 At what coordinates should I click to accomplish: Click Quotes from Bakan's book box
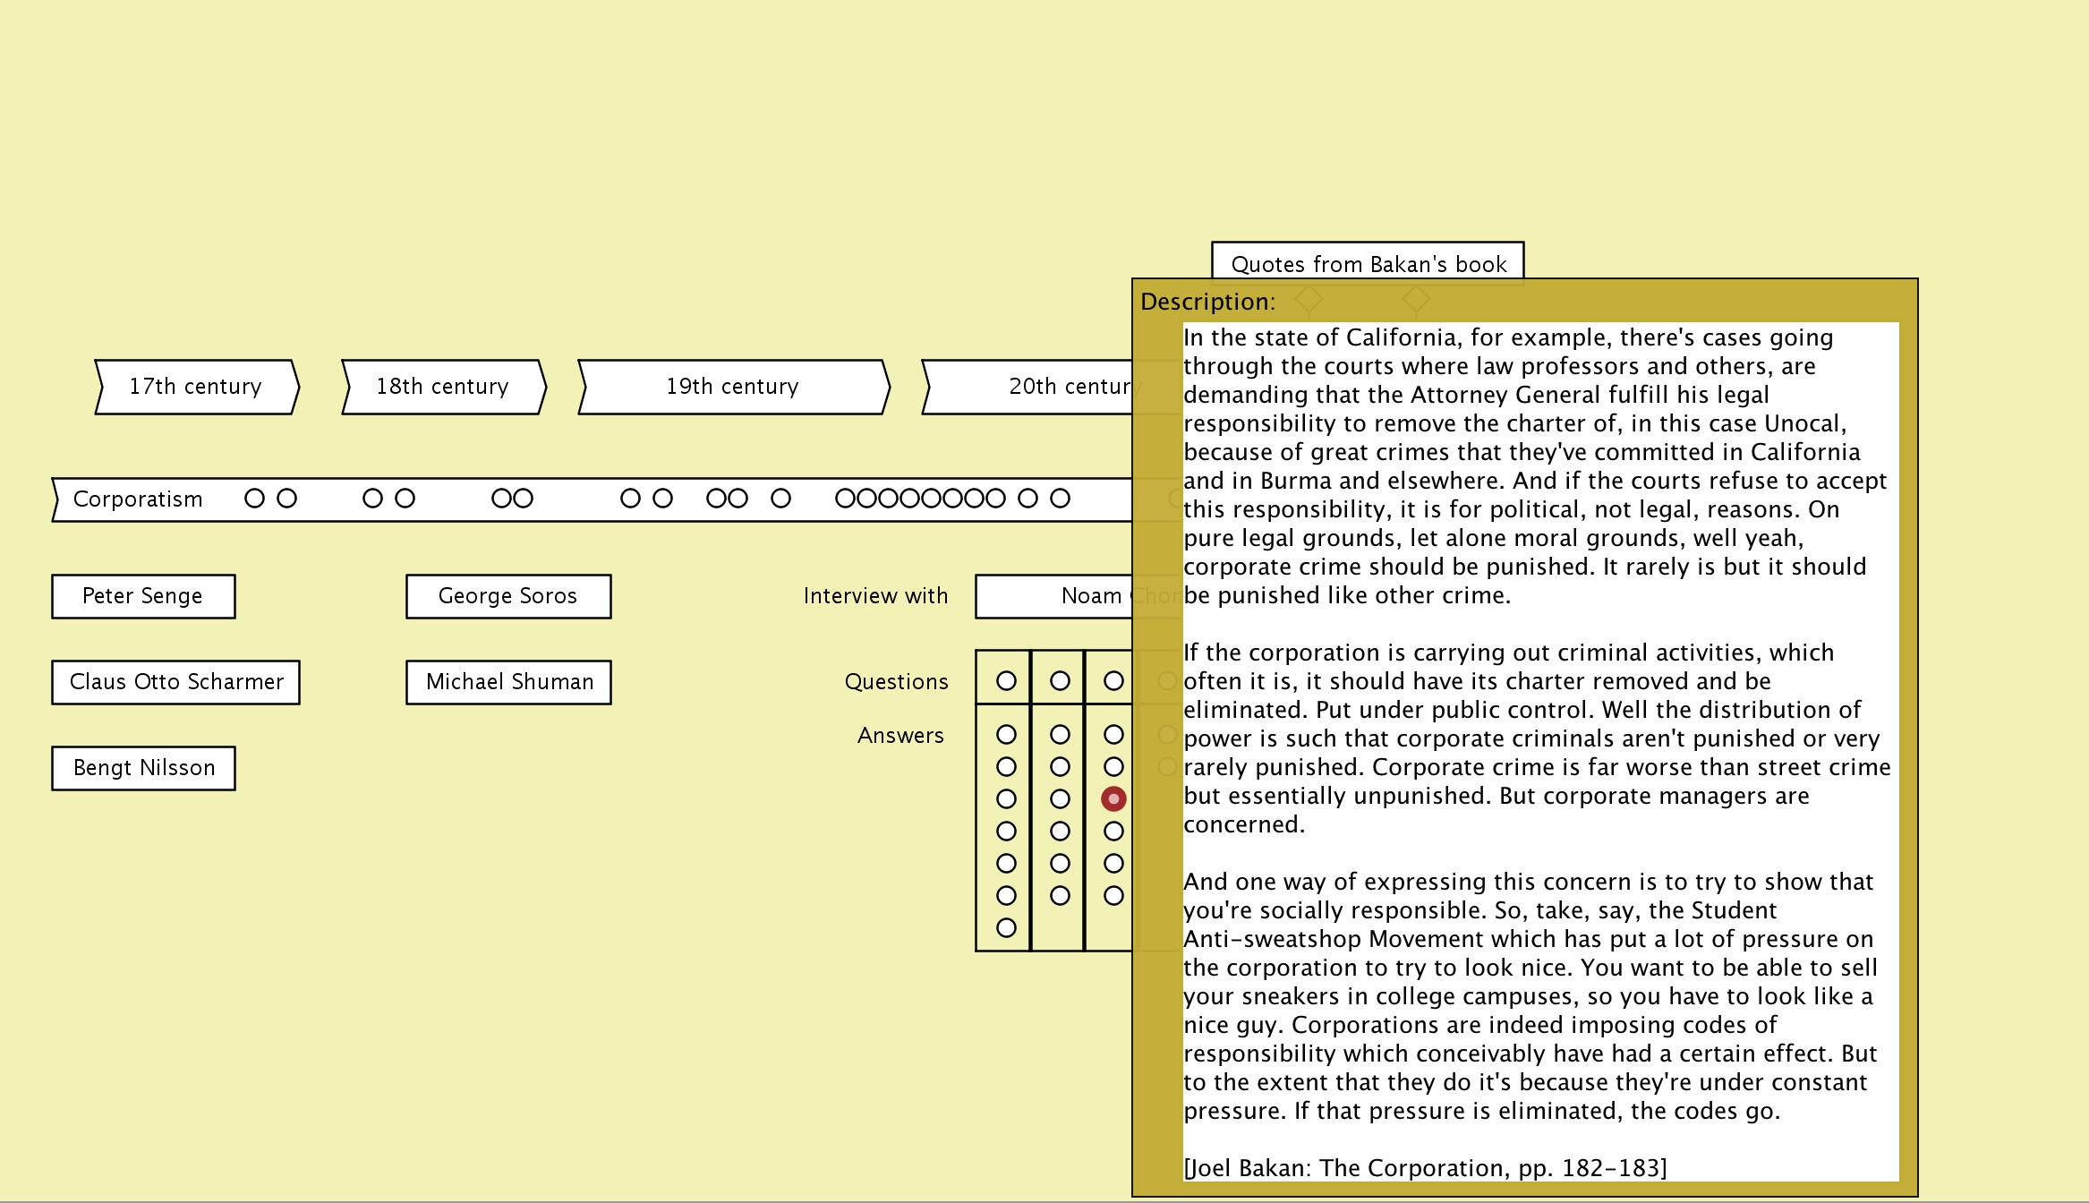[x=1368, y=261]
